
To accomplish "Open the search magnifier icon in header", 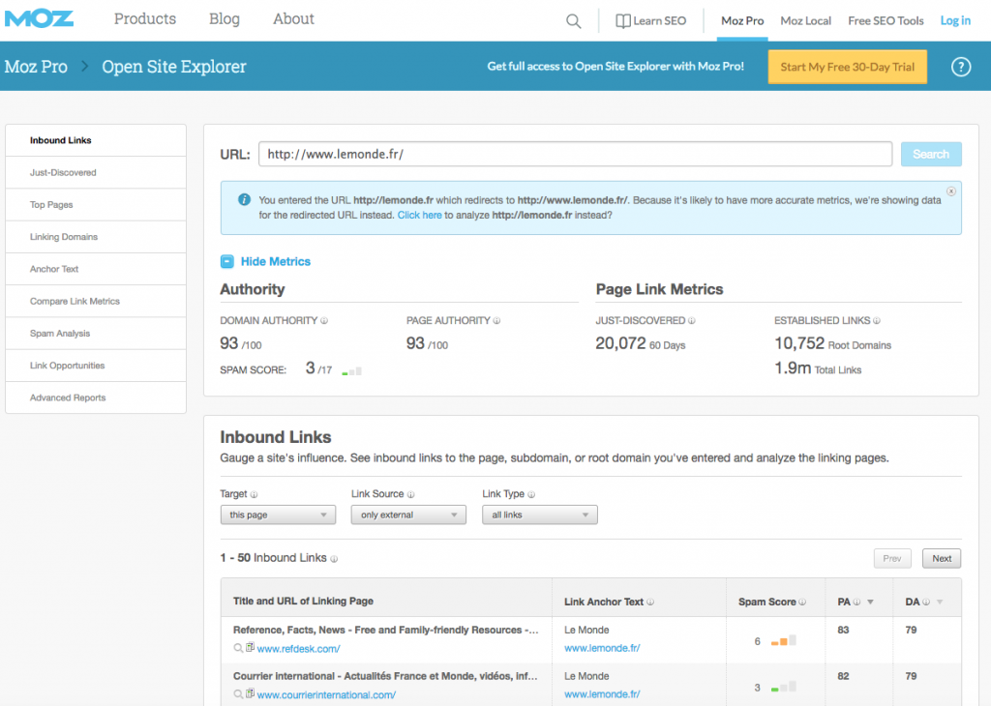I will pyautogui.click(x=573, y=21).
